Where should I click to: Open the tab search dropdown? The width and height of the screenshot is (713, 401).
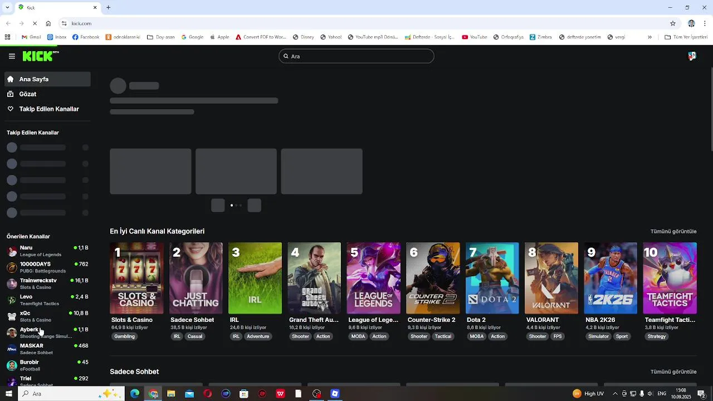pyautogui.click(x=7, y=7)
